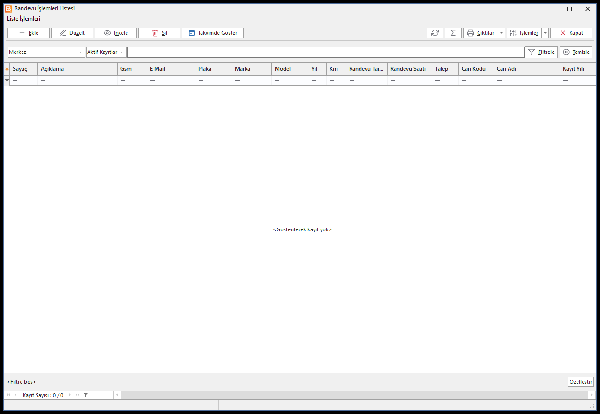Refresh the list with the refresh icon
Viewport: 600px width, 414px height.
pos(435,33)
